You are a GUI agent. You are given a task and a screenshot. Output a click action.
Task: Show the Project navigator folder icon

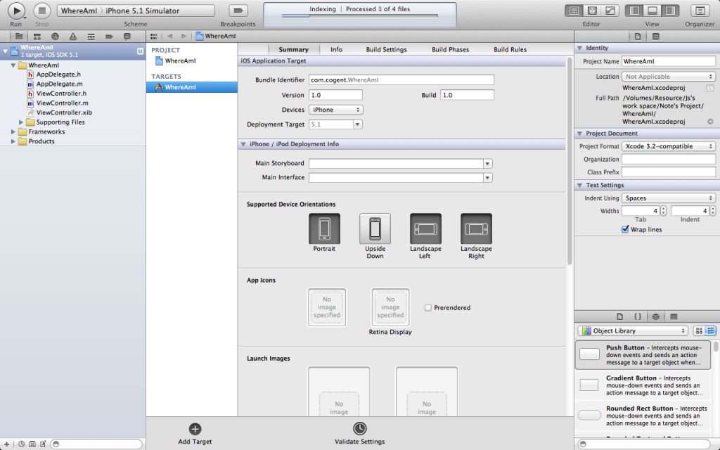coord(19,37)
